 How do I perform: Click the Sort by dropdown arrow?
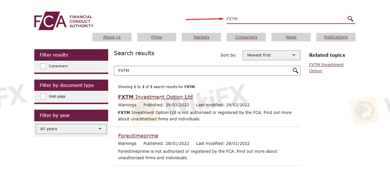pos(294,55)
